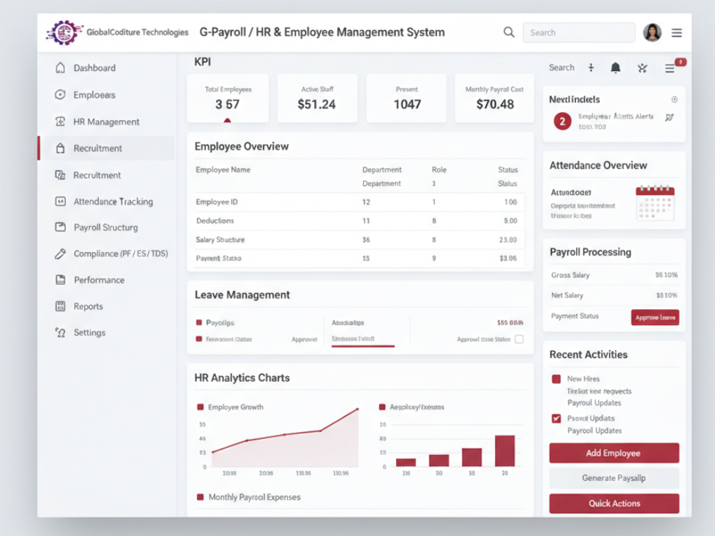Image resolution: width=715 pixels, height=536 pixels.
Task: Click the notification bell icon
Action: click(x=615, y=68)
